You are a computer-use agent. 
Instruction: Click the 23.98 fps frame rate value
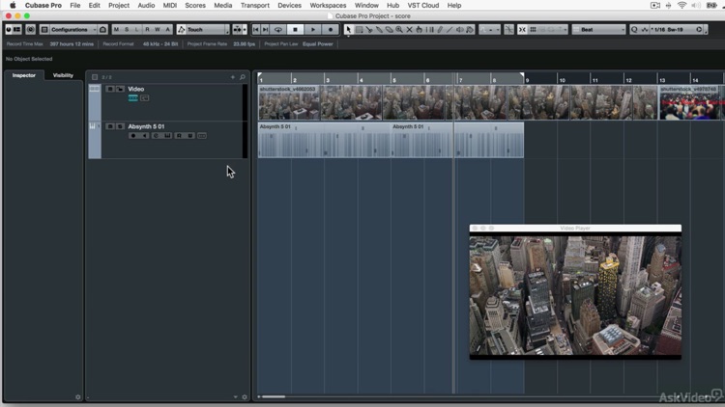click(x=245, y=43)
